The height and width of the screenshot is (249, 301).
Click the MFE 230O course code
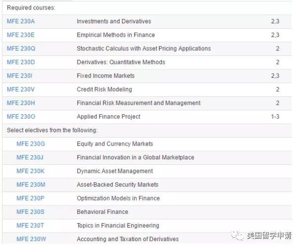pyautogui.click(x=21, y=117)
